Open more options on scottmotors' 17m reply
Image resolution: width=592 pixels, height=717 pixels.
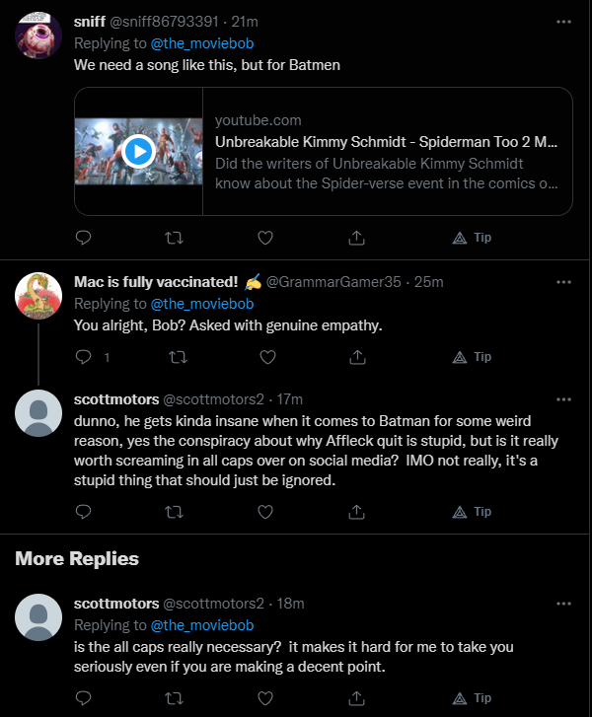coord(563,399)
